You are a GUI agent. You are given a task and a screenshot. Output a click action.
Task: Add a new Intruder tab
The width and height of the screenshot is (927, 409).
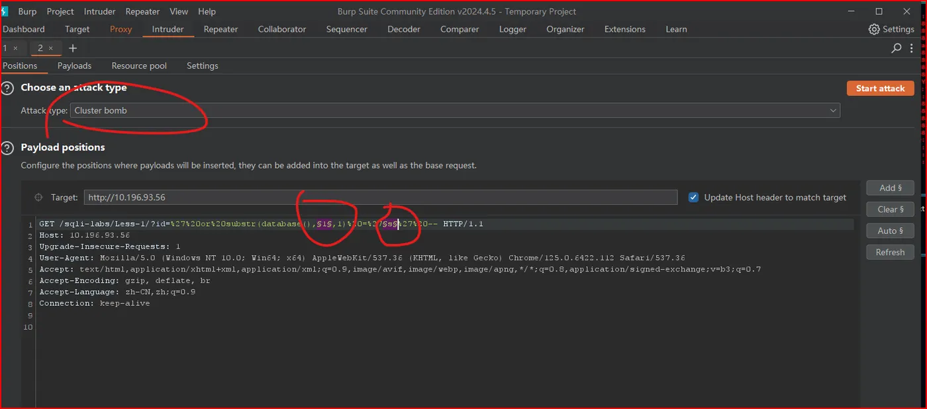pyautogui.click(x=73, y=48)
